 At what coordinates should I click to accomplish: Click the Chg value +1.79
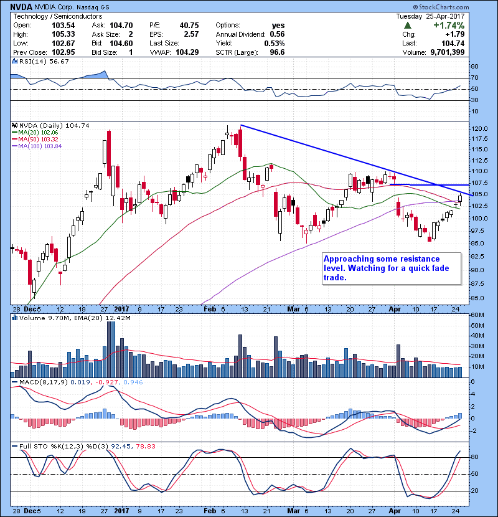click(x=455, y=34)
